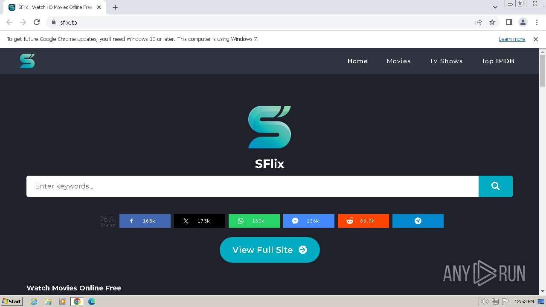Screen dimensions: 546x307
Task: Go forward in browser history
Action: pos(23,22)
